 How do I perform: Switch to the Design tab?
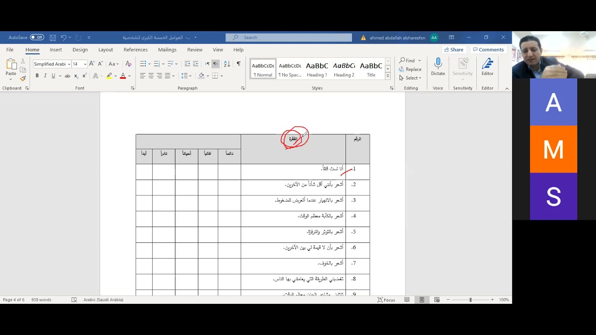pyautogui.click(x=80, y=50)
